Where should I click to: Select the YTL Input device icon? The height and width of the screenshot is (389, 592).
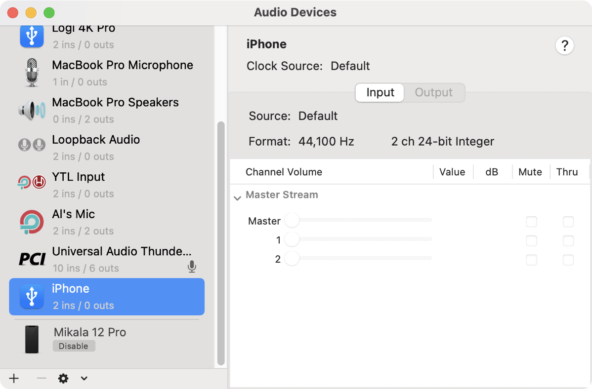point(32,182)
